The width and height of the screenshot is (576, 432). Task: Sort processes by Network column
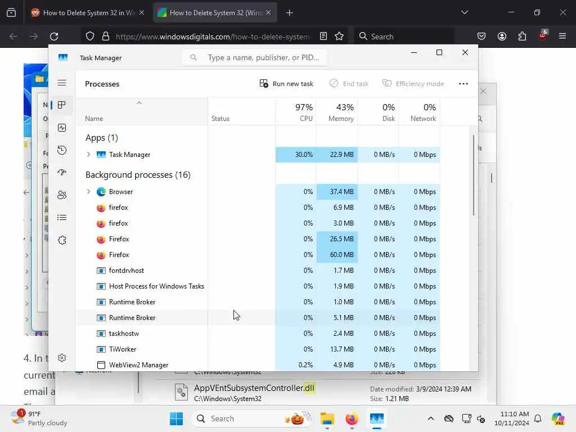pos(420,112)
